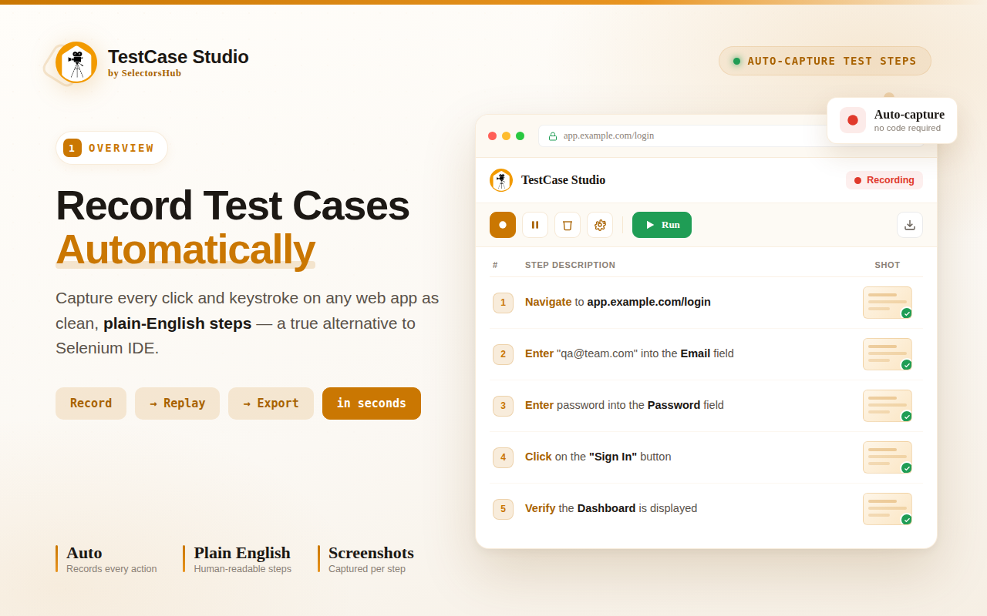
Task: Click the 'Auto' feature heading
Action: pos(84,553)
